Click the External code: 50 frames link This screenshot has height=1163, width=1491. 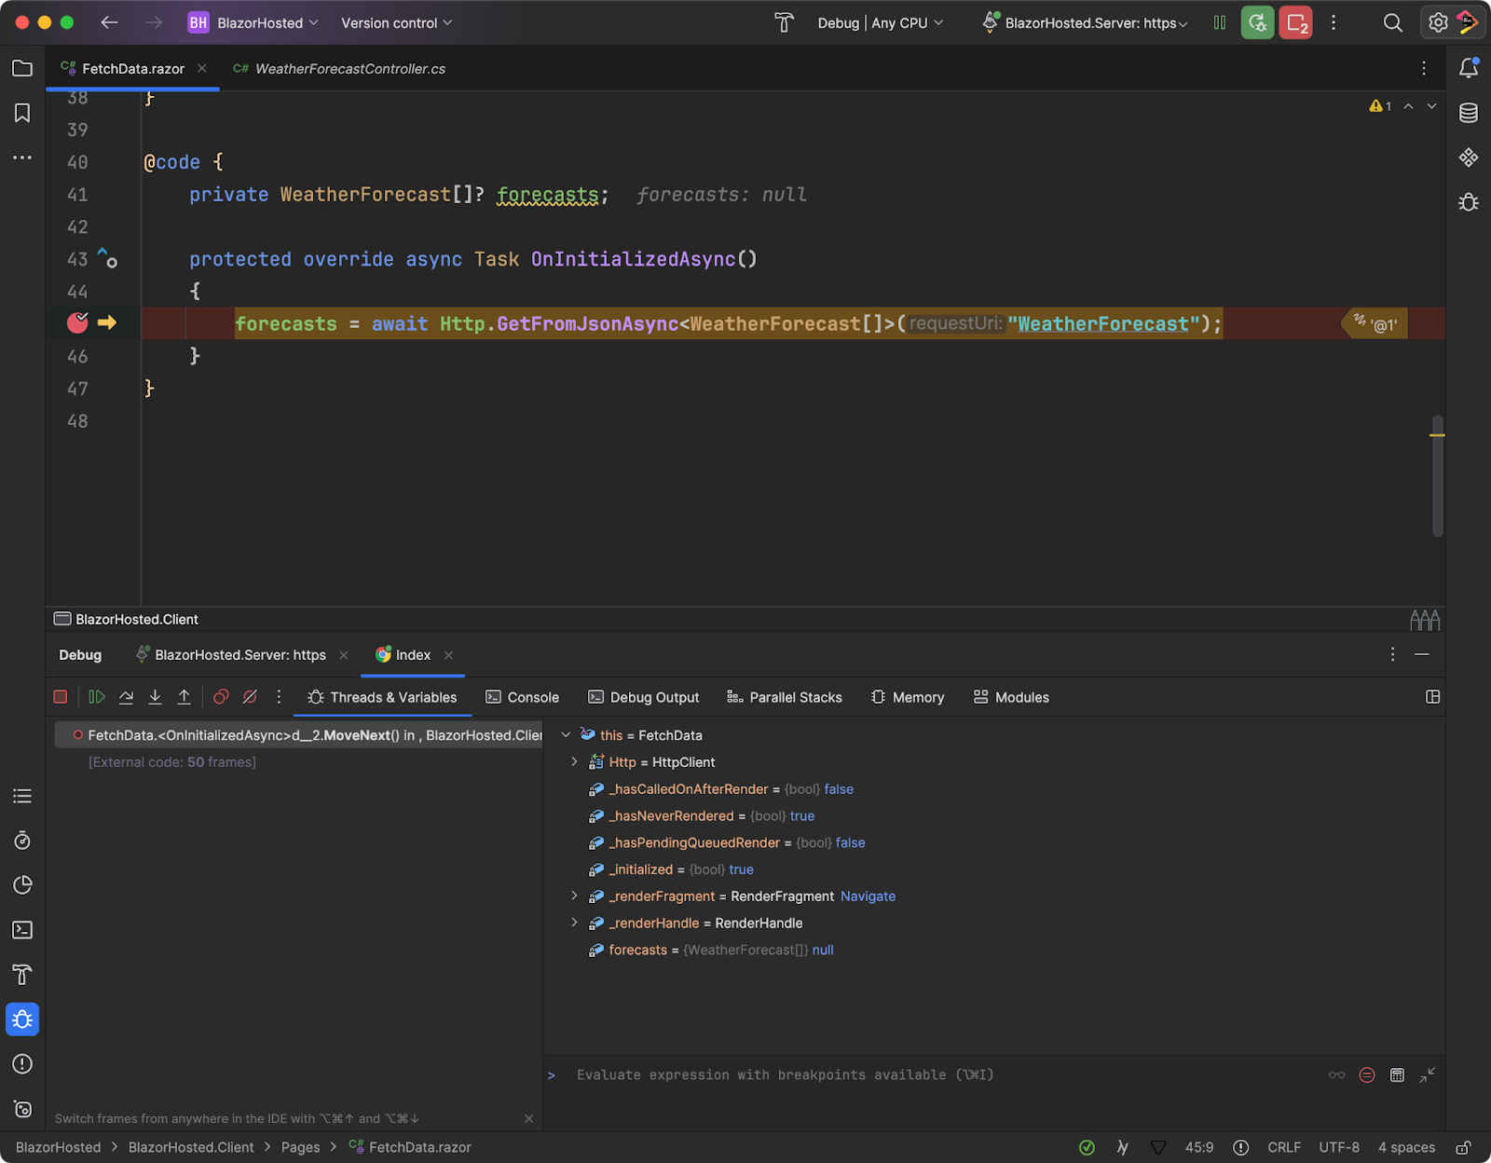click(x=172, y=762)
